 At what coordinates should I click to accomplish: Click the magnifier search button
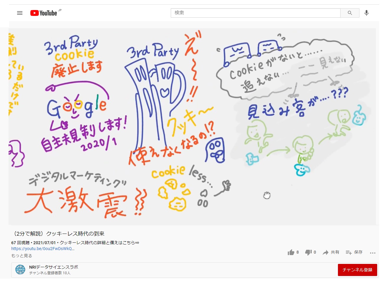350,13
